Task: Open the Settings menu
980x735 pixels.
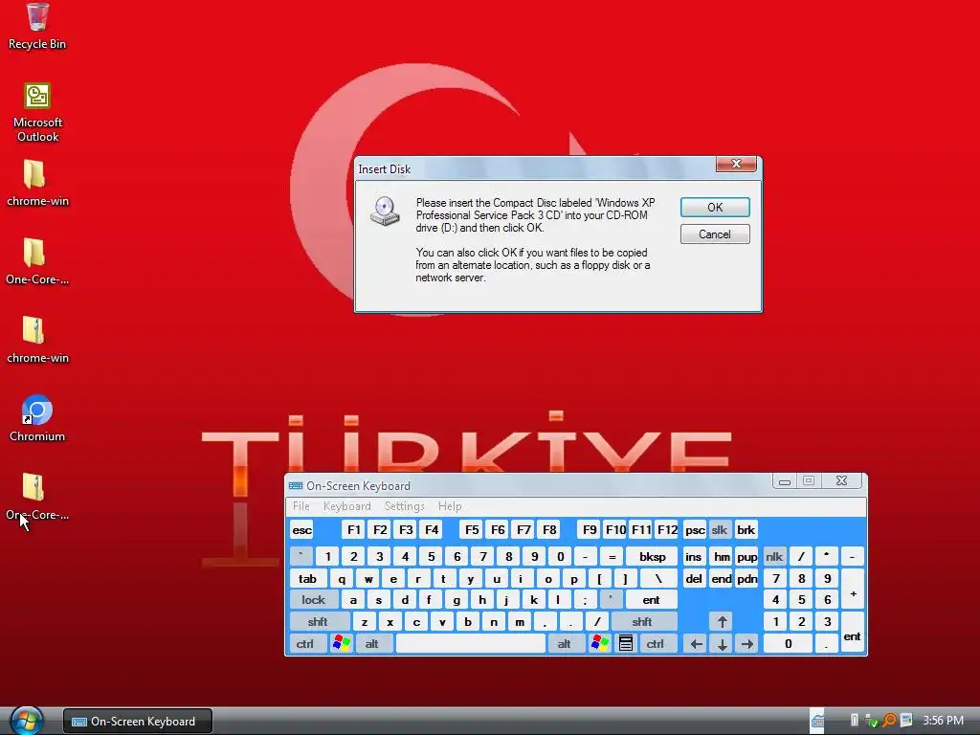Action: [405, 506]
